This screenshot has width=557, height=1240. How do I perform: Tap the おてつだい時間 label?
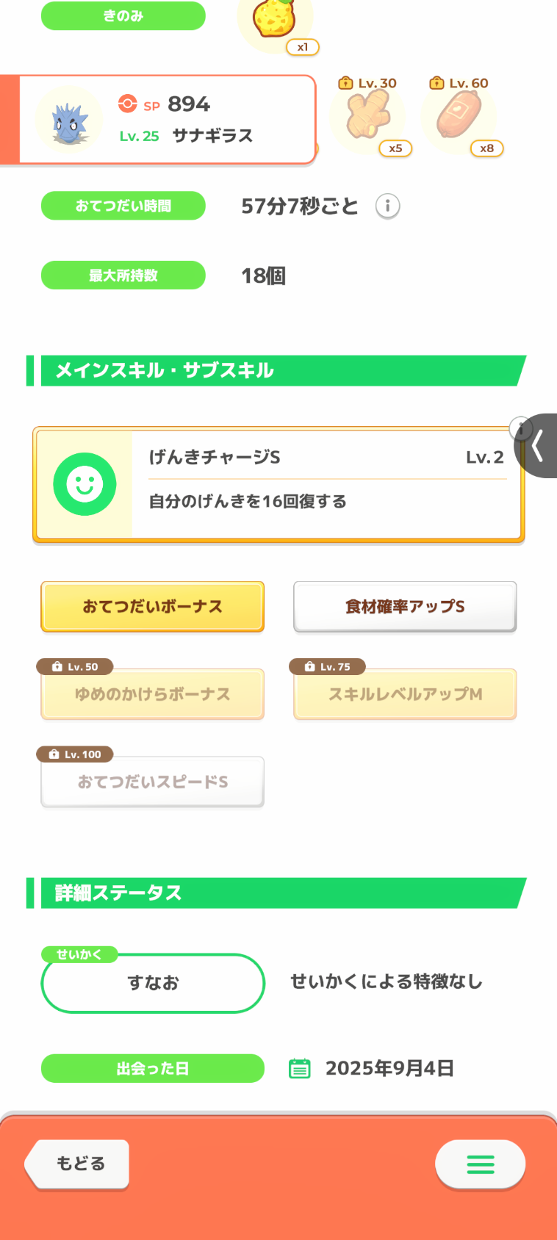click(123, 206)
